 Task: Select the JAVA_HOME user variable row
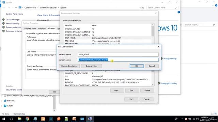[108, 38]
